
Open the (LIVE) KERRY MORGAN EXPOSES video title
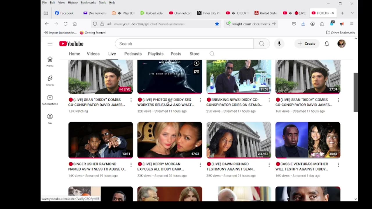pos(161,167)
